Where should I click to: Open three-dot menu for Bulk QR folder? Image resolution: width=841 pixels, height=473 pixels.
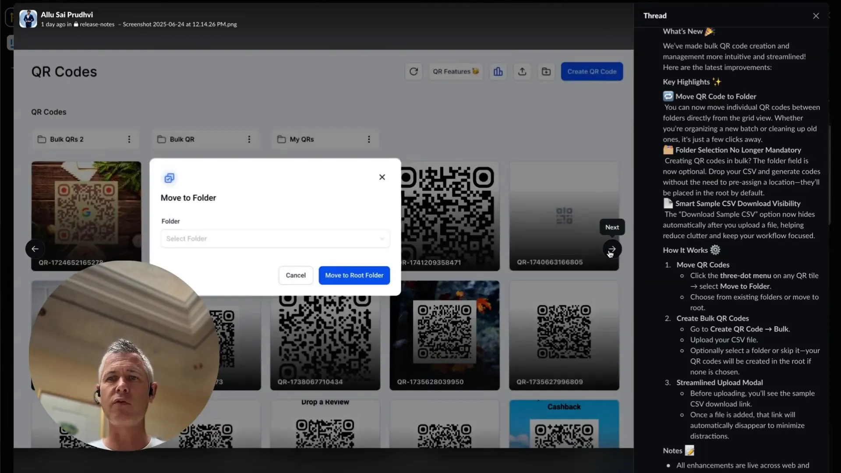coord(249,139)
